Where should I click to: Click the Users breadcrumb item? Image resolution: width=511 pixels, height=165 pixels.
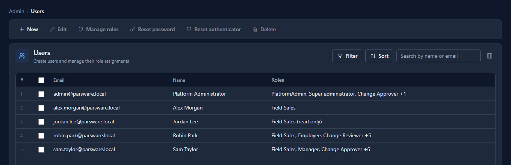pyautogui.click(x=38, y=11)
